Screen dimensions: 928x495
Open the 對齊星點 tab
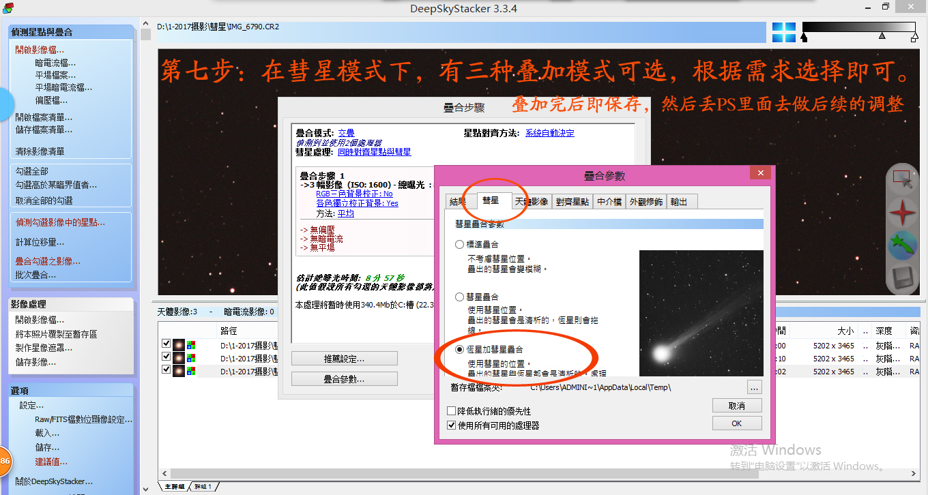pos(572,202)
